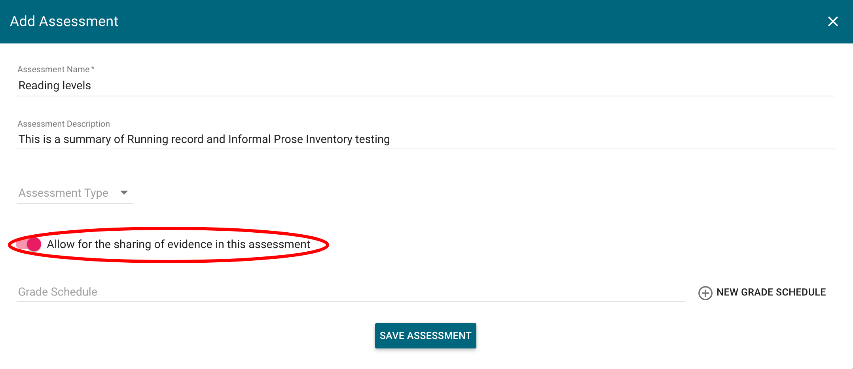Image resolution: width=853 pixels, height=369 pixels.
Task: Click the Assessment Type dropdown arrow
Action: (x=124, y=193)
